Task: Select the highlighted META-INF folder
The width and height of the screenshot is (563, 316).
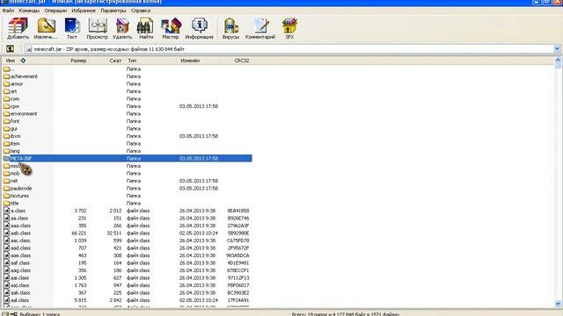Action: click(127, 158)
